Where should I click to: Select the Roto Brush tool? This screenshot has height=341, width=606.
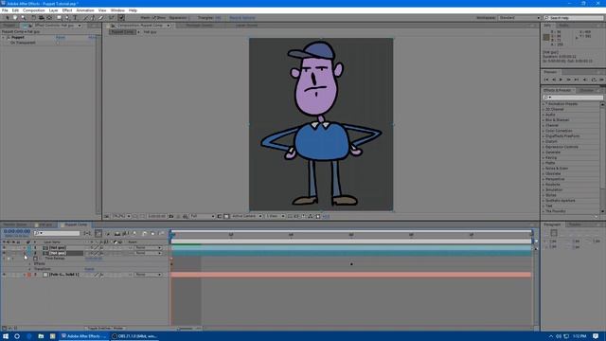[x=112, y=18]
